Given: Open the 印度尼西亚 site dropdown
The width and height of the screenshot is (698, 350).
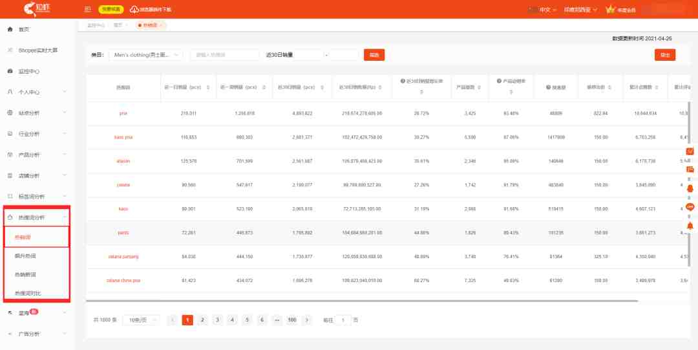Looking at the screenshot, I should click(580, 10).
